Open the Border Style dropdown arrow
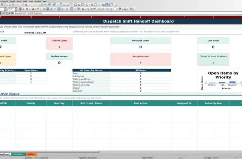242x159 pixels. (x=123, y=9)
